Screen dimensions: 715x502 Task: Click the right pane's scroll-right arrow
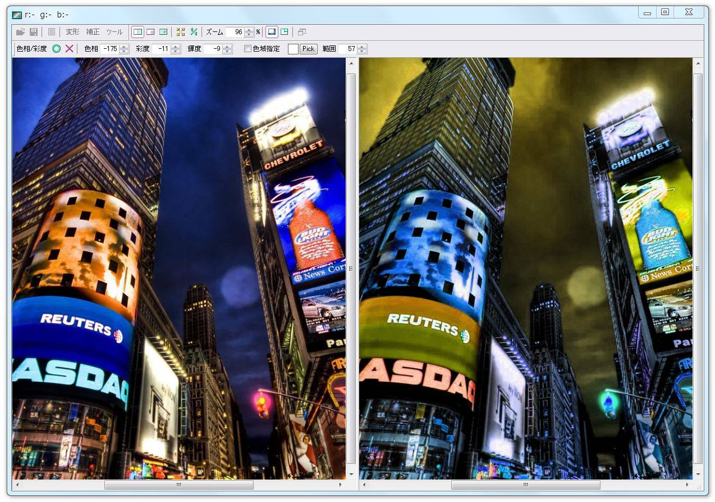(687, 485)
